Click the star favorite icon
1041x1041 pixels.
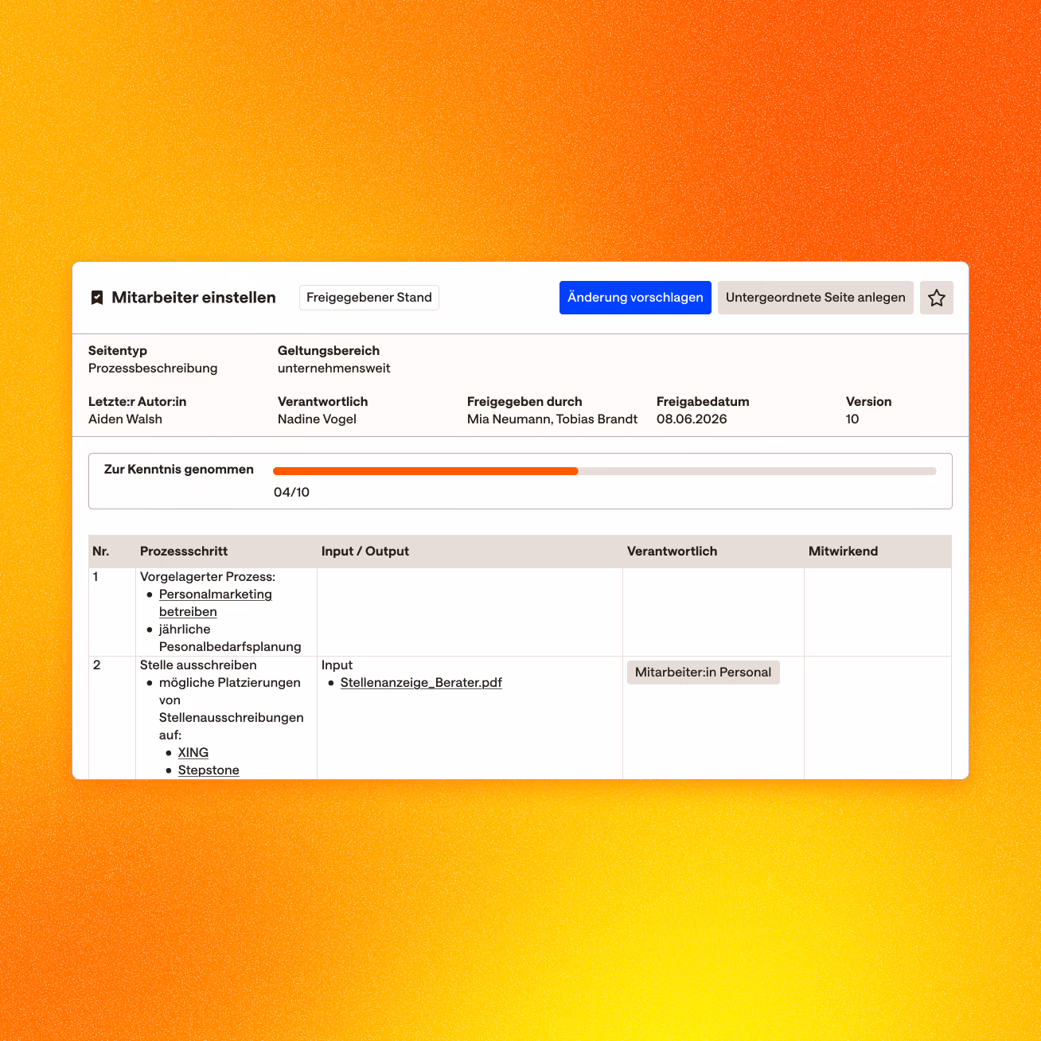click(x=936, y=298)
